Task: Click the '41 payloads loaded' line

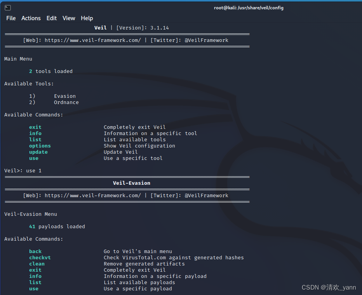Action: pyautogui.click(x=57, y=227)
